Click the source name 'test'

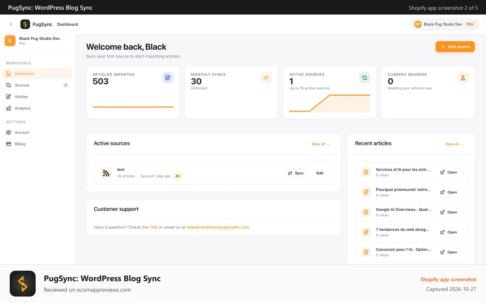pyautogui.click(x=121, y=170)
